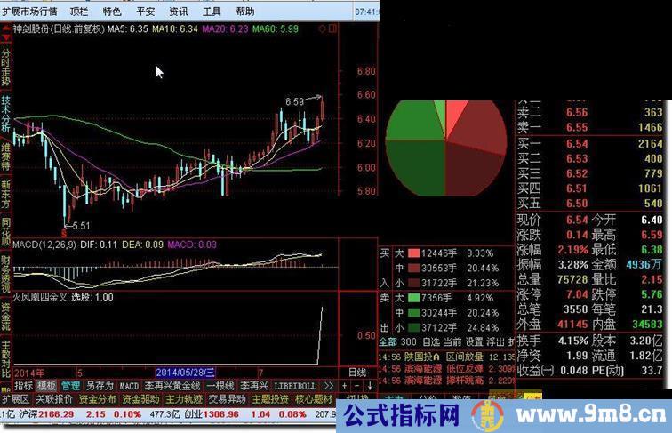The width and height of the screenshot is (672, 433).
Task: Click the square window icon at chart header
Action: [x=332, y=28]
